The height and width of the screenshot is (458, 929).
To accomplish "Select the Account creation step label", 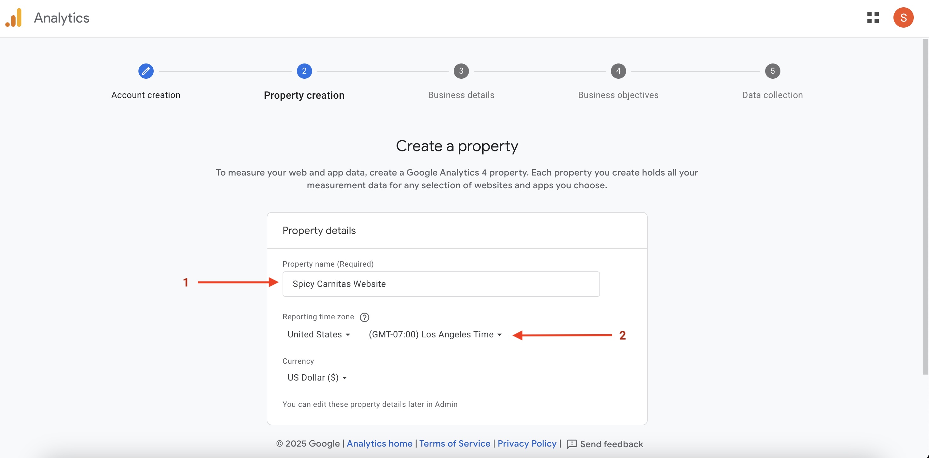I will coord(146,95).
